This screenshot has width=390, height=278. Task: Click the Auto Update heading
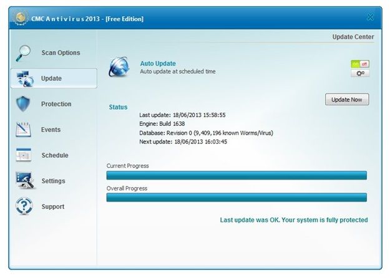pyautogui.click(x=158, y=64)
